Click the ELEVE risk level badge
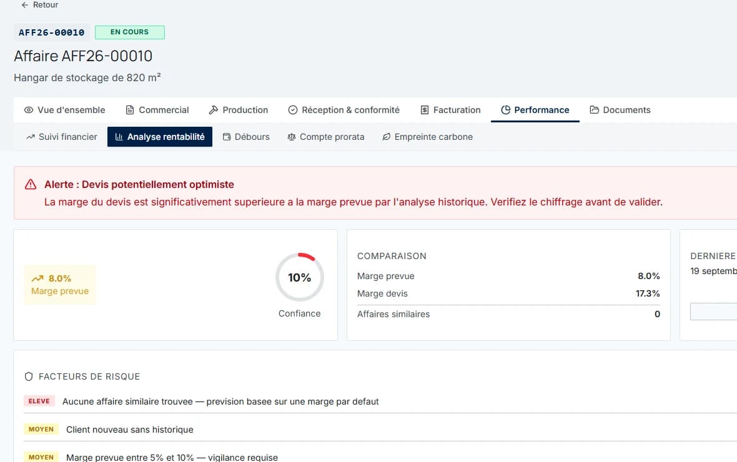 tap(39, 401)
